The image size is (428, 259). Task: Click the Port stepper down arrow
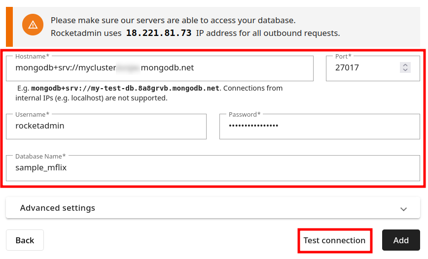(x=405, y=70)
